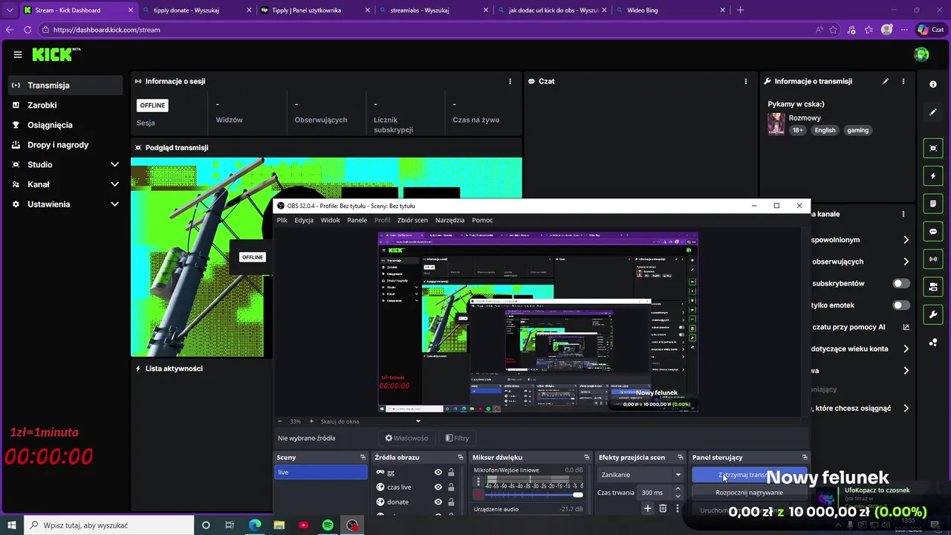Image resolution: width=951 pixels, height=535 pixels.
Task: Open Skaluj do okna dropdown in OBS
Action: (x=371, y=421)
